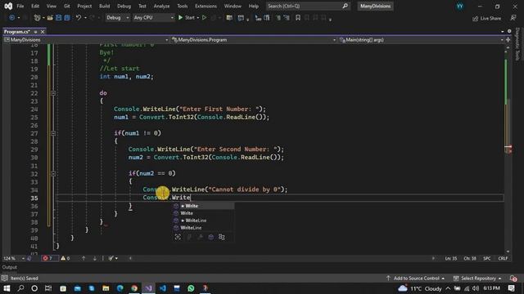Open the File menu

point(20,6)
